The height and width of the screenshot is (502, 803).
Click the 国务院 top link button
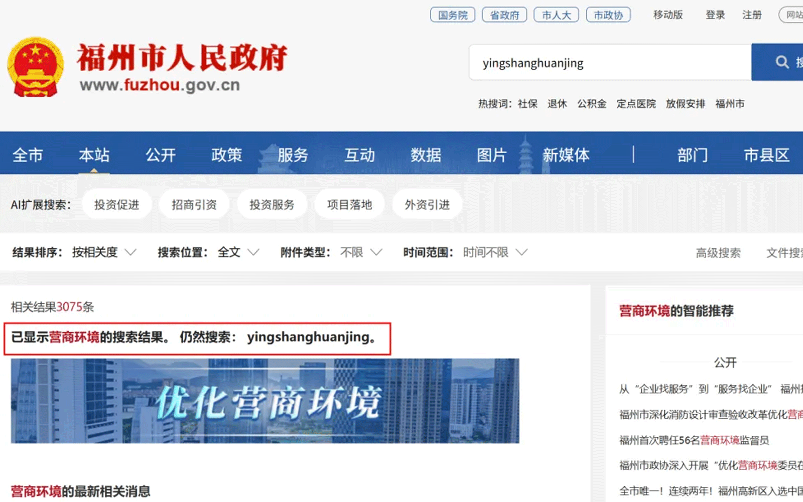[x=452, y=15]
